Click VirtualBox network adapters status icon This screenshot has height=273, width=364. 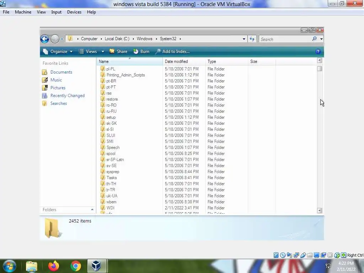[296, 255]
